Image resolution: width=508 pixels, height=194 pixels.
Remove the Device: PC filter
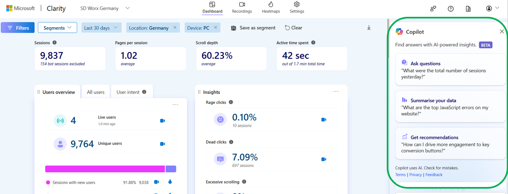tap(216, 27)
